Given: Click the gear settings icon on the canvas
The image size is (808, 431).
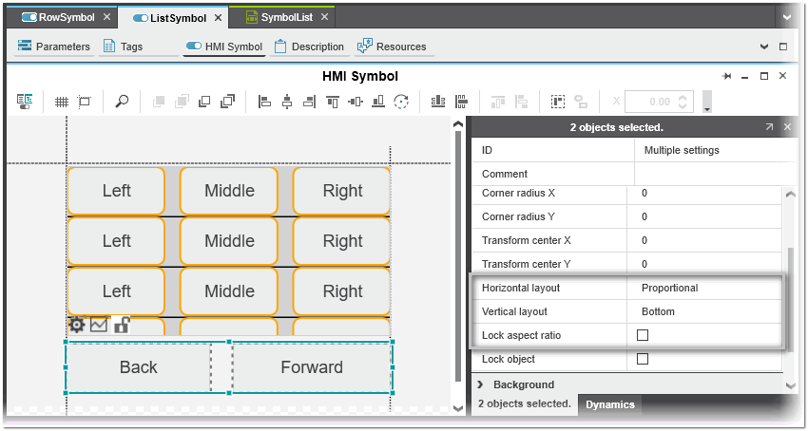Looking at the screenshot, I should point(77,325).
